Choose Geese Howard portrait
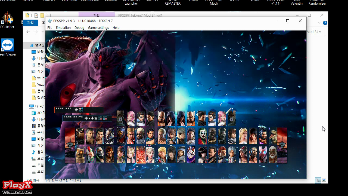Screen dimensions: 348x196 (x=161, y=136)
